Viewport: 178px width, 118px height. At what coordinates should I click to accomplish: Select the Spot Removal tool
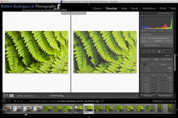149,51
